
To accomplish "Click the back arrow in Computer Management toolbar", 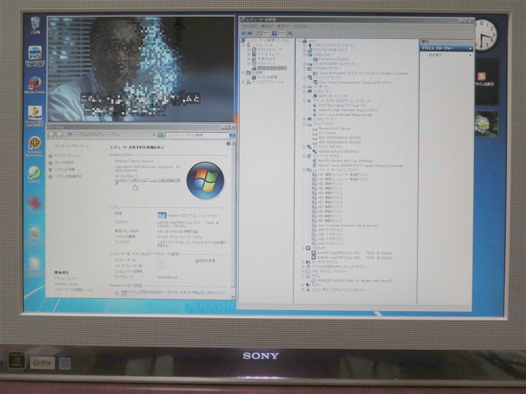I will 243,33.
